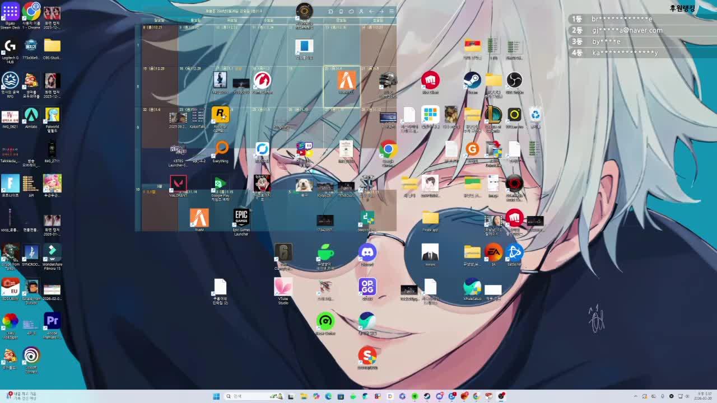Launch the Epic Games Launcher icon
Image resolution: width=717 pixels, height=403 pixels.
241,219
